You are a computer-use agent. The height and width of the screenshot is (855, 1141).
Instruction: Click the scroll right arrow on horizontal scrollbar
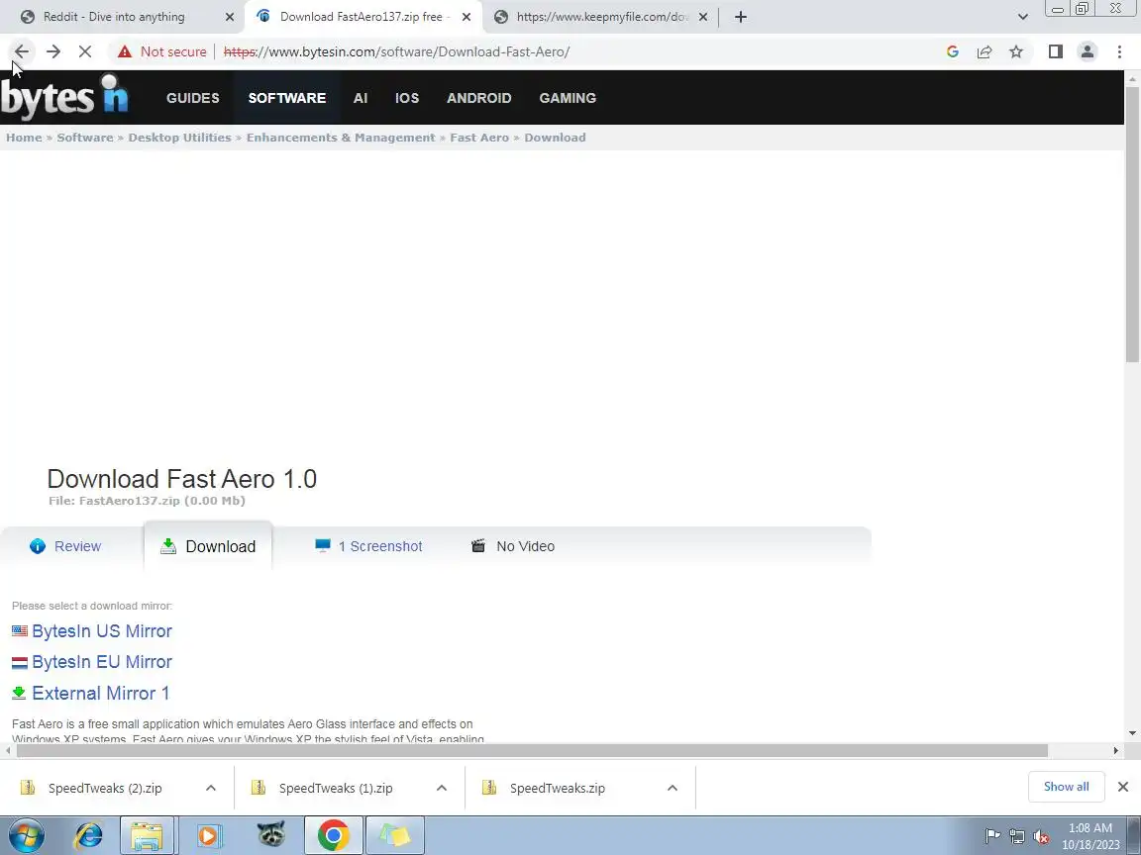coord(1115,750)
